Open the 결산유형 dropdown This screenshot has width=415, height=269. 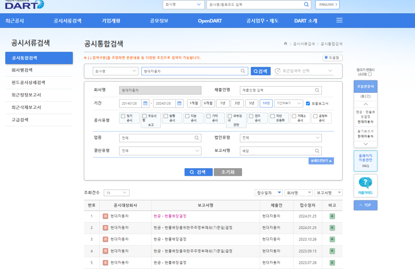[x=160, y=151]
